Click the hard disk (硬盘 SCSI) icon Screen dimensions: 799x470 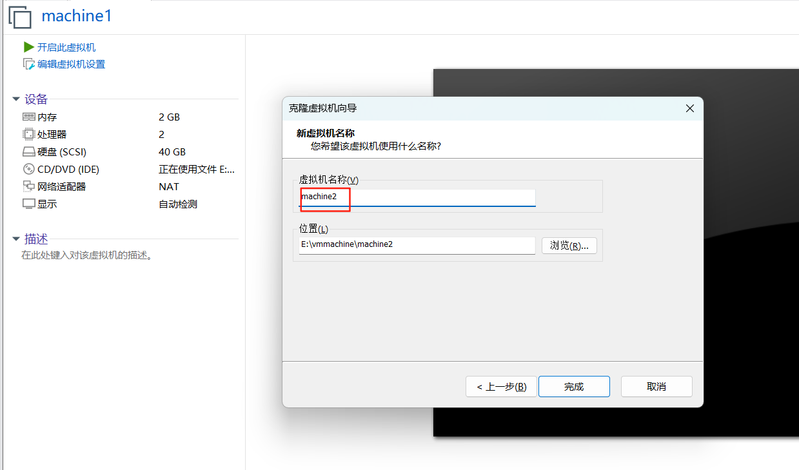point(28,152)
